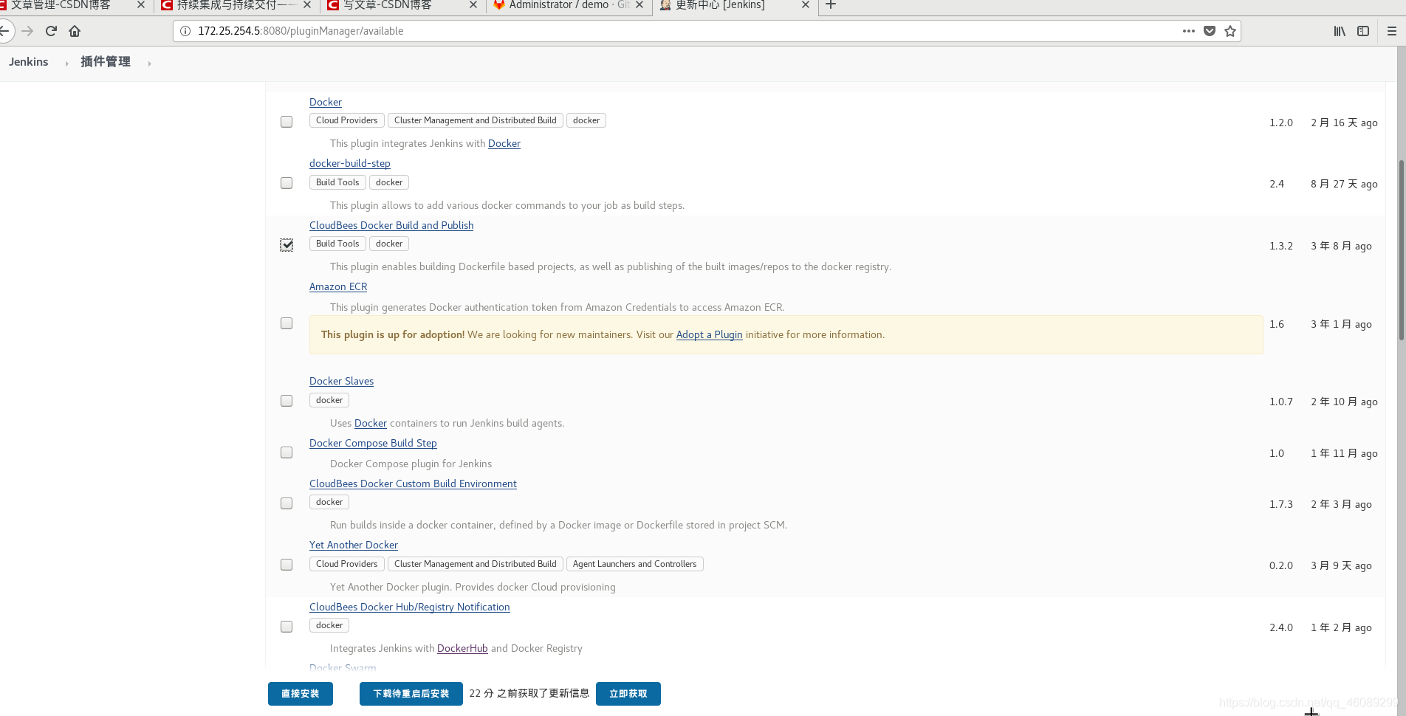This screenshot has width=1406, height=716.
Task: Click Agent Launchers and Controllers tag
Action: [x=635, y=564]
